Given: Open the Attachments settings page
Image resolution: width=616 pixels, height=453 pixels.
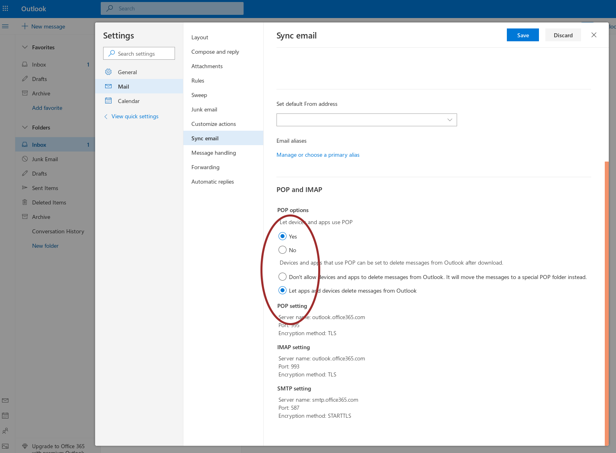Looking at the screenshot, I should click(223, 66).
